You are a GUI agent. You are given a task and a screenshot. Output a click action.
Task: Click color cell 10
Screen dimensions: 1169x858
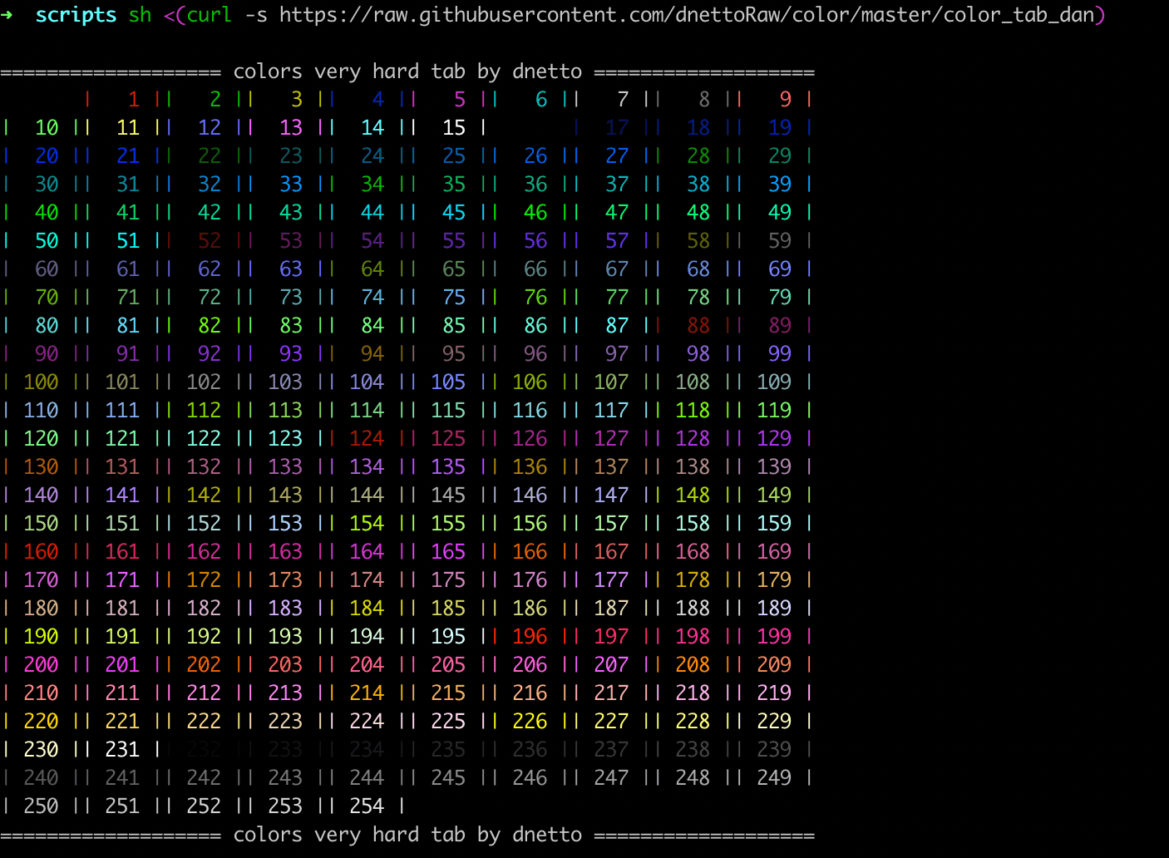coord(47,128)
